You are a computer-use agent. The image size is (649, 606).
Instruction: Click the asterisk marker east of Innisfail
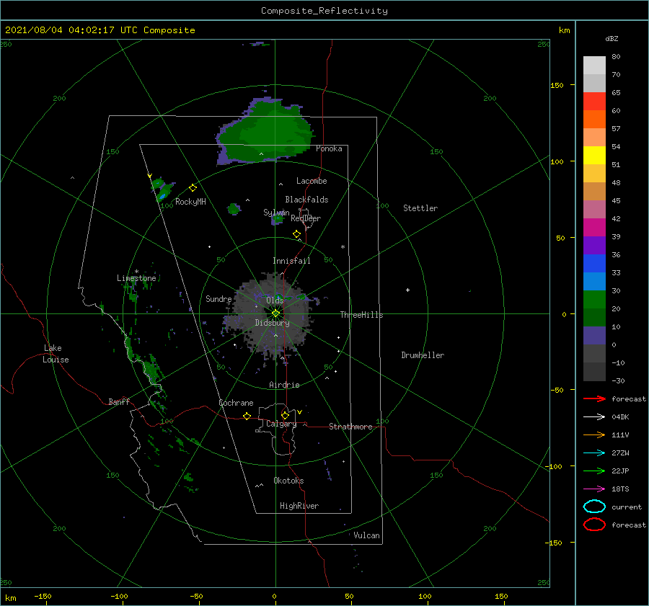[x=343, y=247]
